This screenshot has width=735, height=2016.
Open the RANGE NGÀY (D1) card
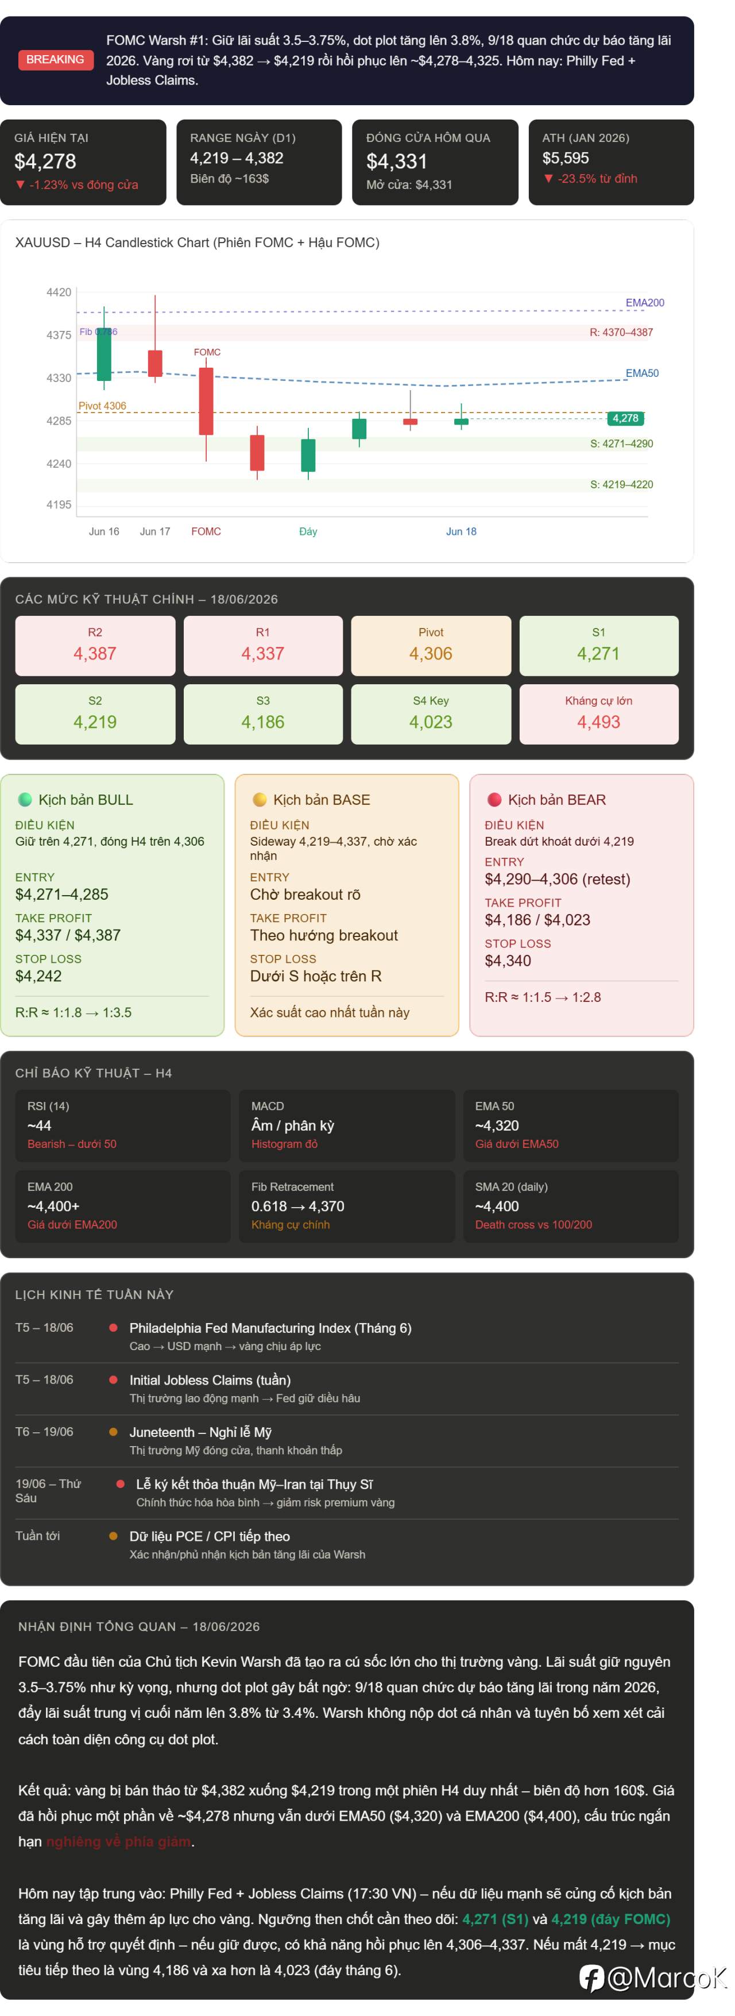(259, 162)
